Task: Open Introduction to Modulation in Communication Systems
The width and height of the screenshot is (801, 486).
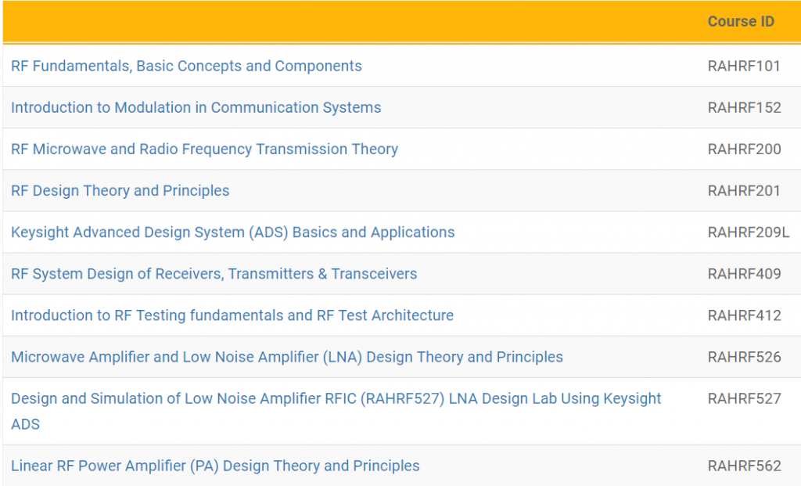Action: (x=196, y=108)
